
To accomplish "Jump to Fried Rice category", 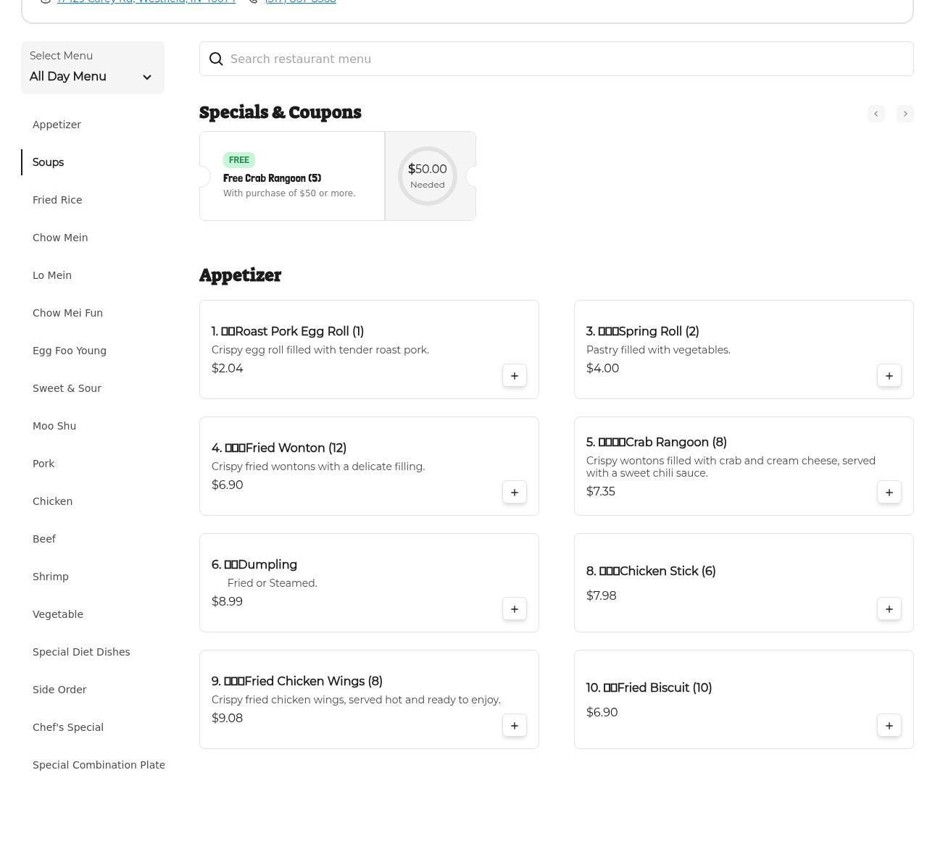I will (x=57, y=200).
